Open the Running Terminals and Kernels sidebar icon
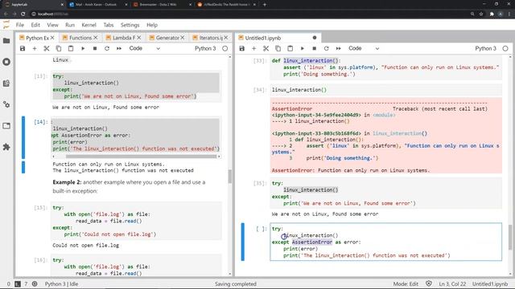 (6, 62)
